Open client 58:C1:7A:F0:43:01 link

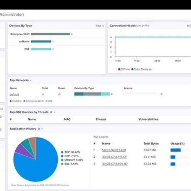(x=114, y=150)
